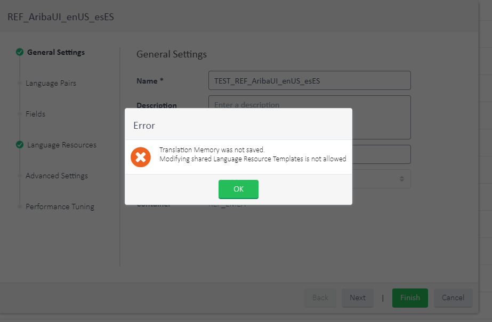Click the disabled Back button

(x=320, y=298)
